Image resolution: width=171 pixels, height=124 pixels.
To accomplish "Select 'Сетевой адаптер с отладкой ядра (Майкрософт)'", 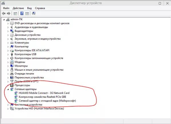I will [47, 101].
